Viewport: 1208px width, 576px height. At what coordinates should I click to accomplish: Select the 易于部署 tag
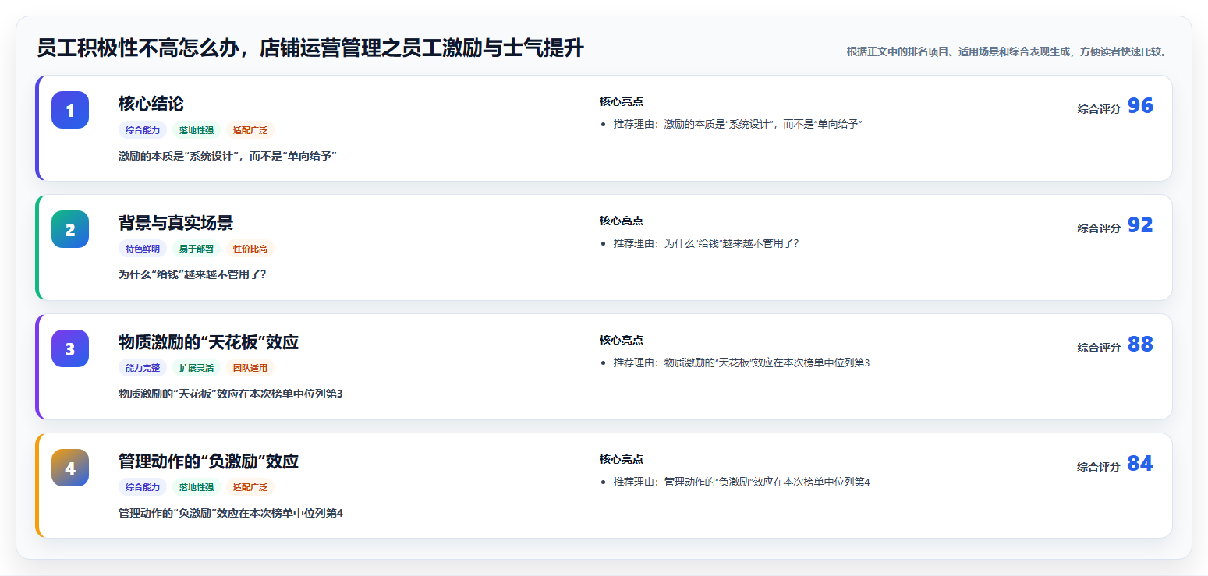click(x=197, y=249)
